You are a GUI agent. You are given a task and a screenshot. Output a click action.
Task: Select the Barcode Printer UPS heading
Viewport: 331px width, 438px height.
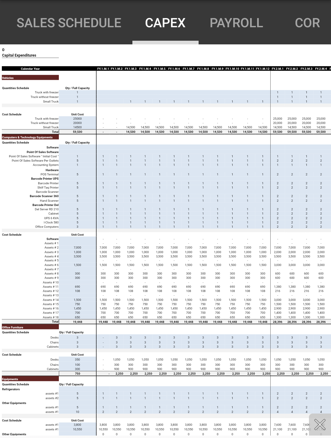[x=45, y=179]
